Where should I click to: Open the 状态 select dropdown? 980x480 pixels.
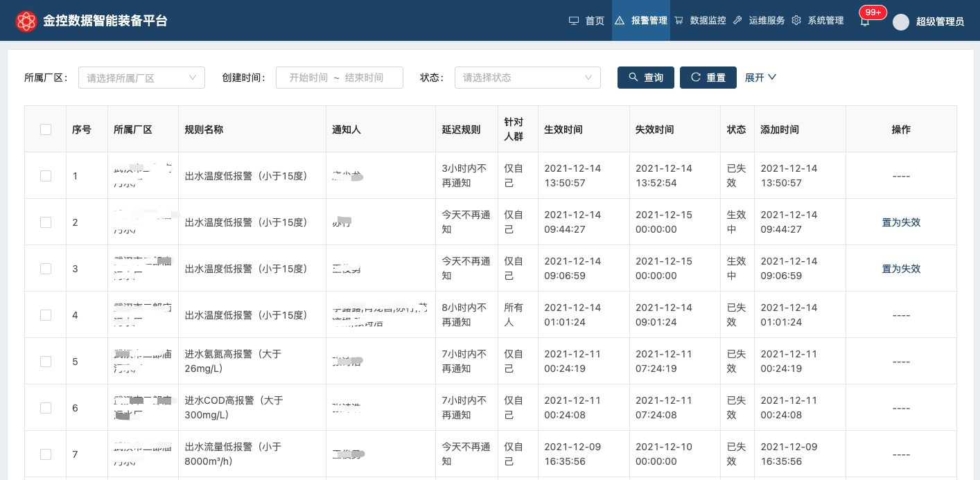pyautogui.click(x=527, y=78)
